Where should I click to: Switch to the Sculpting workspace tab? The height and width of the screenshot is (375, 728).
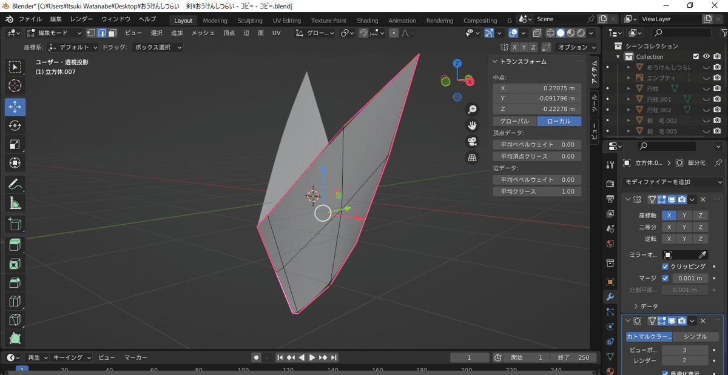pyautogui.click(x=250, y=21)
